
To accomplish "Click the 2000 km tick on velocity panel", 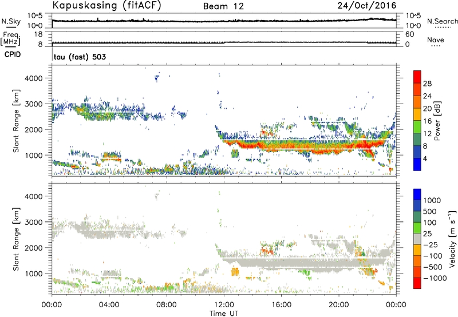I will click(33, 248).
